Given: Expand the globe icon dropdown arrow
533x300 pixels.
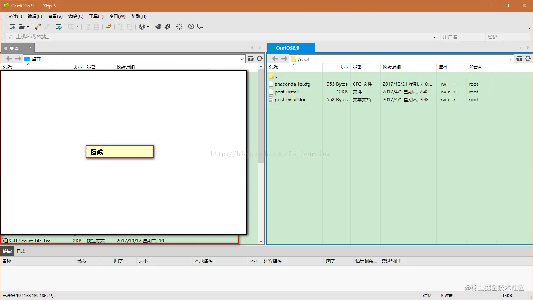Looking at the screenshot, I should click(148, 27).
